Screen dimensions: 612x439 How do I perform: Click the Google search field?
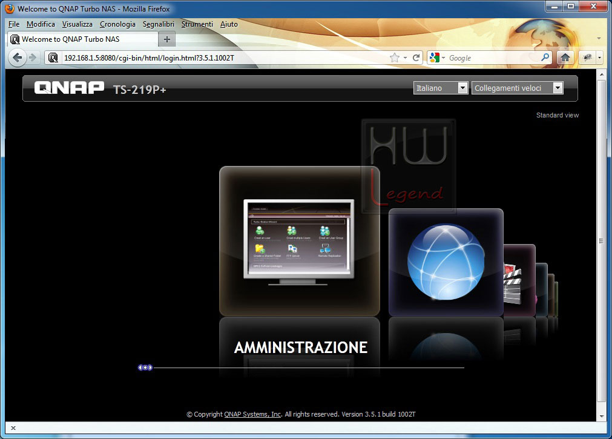pyautogui.click(x=494, y=58)
